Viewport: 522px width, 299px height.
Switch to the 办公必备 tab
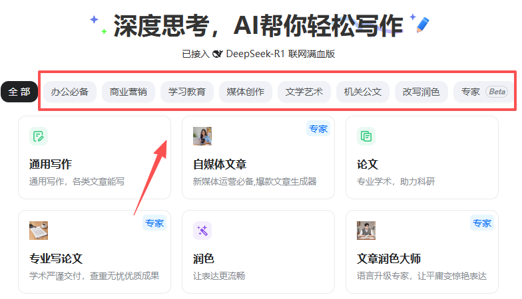point(70,92)
